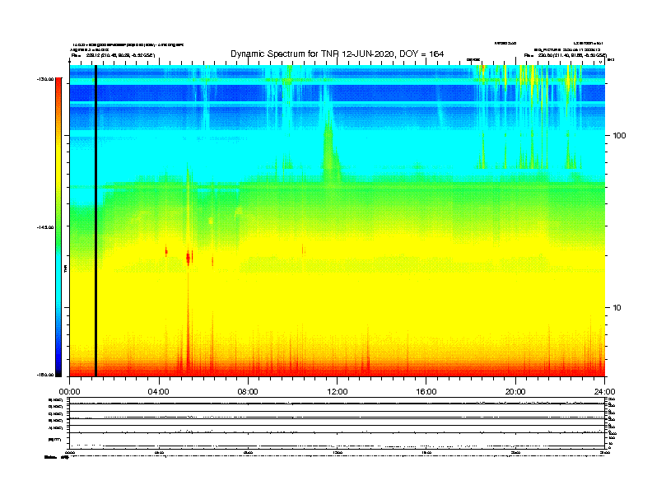Click the 16:00 time axis label
The image size is (652, 504).
[x=426, y=392]
